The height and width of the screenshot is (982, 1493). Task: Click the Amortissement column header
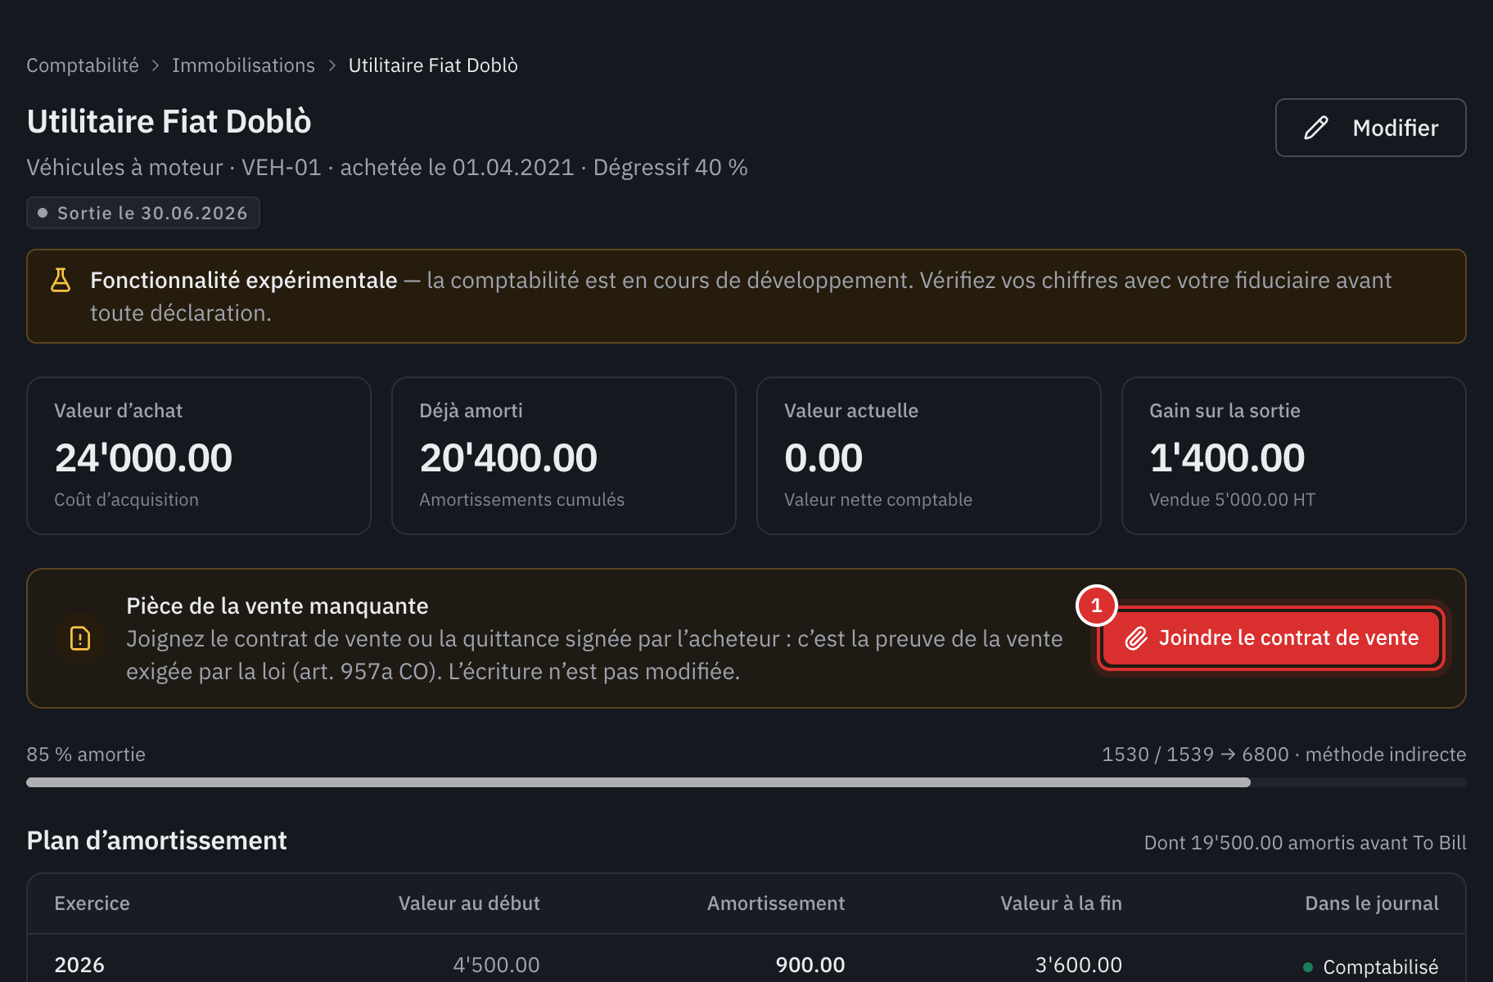[x=776, y=903]
